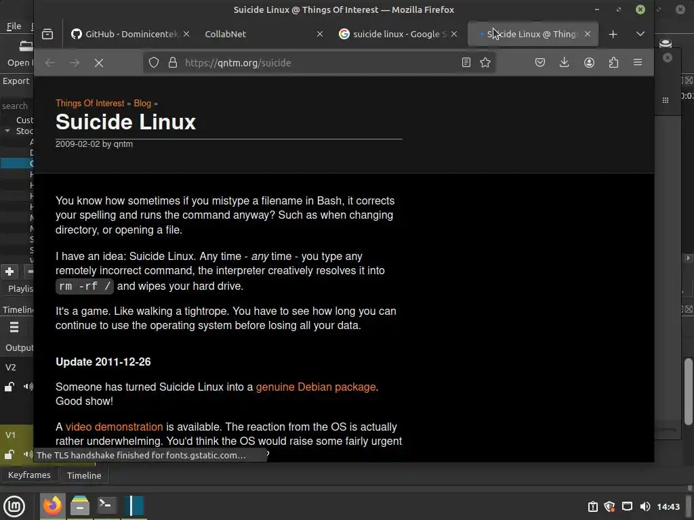Collapse the Stock tree item in background window
This screenshot has height=520, width=694.
[7, 131]
